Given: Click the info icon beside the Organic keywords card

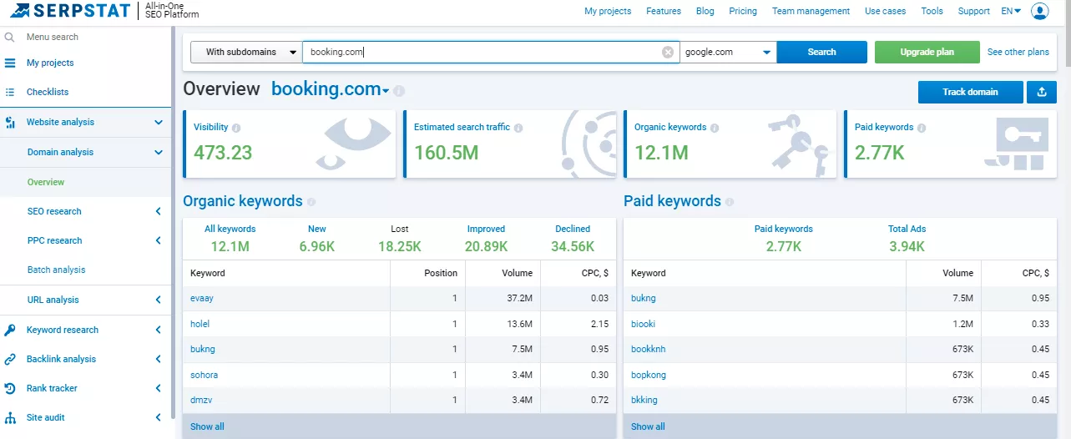Looking at the screenshot, I should [x=715, y=128].
